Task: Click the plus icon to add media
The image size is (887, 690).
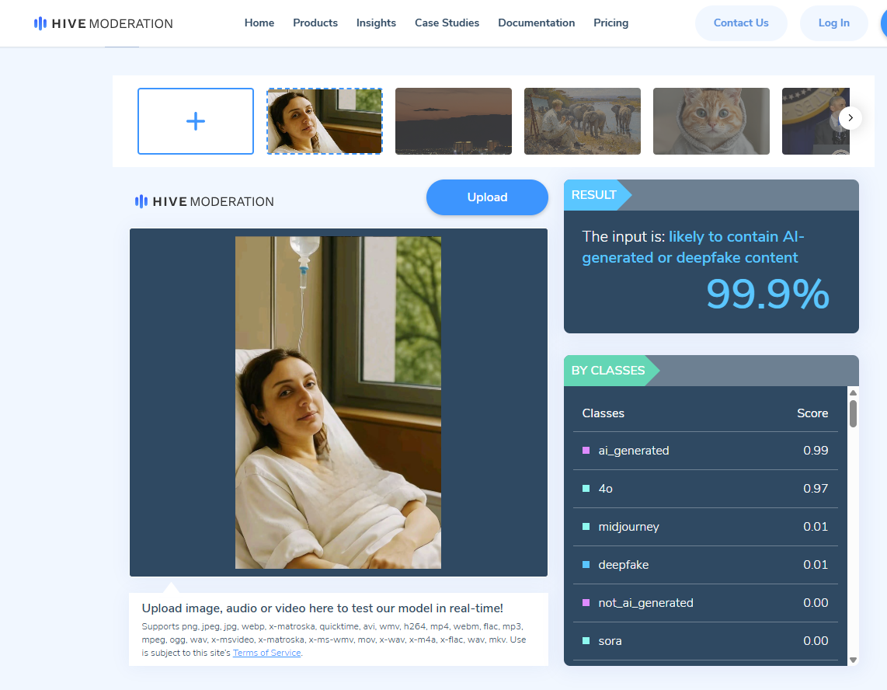Action: [196, 121]
